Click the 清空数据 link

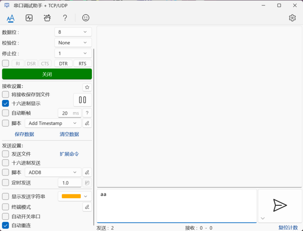click(69, 134)
